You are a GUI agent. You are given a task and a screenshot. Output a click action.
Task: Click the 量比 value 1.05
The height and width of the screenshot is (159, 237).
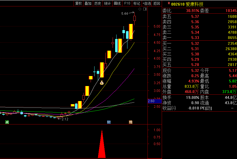(233, 86)
